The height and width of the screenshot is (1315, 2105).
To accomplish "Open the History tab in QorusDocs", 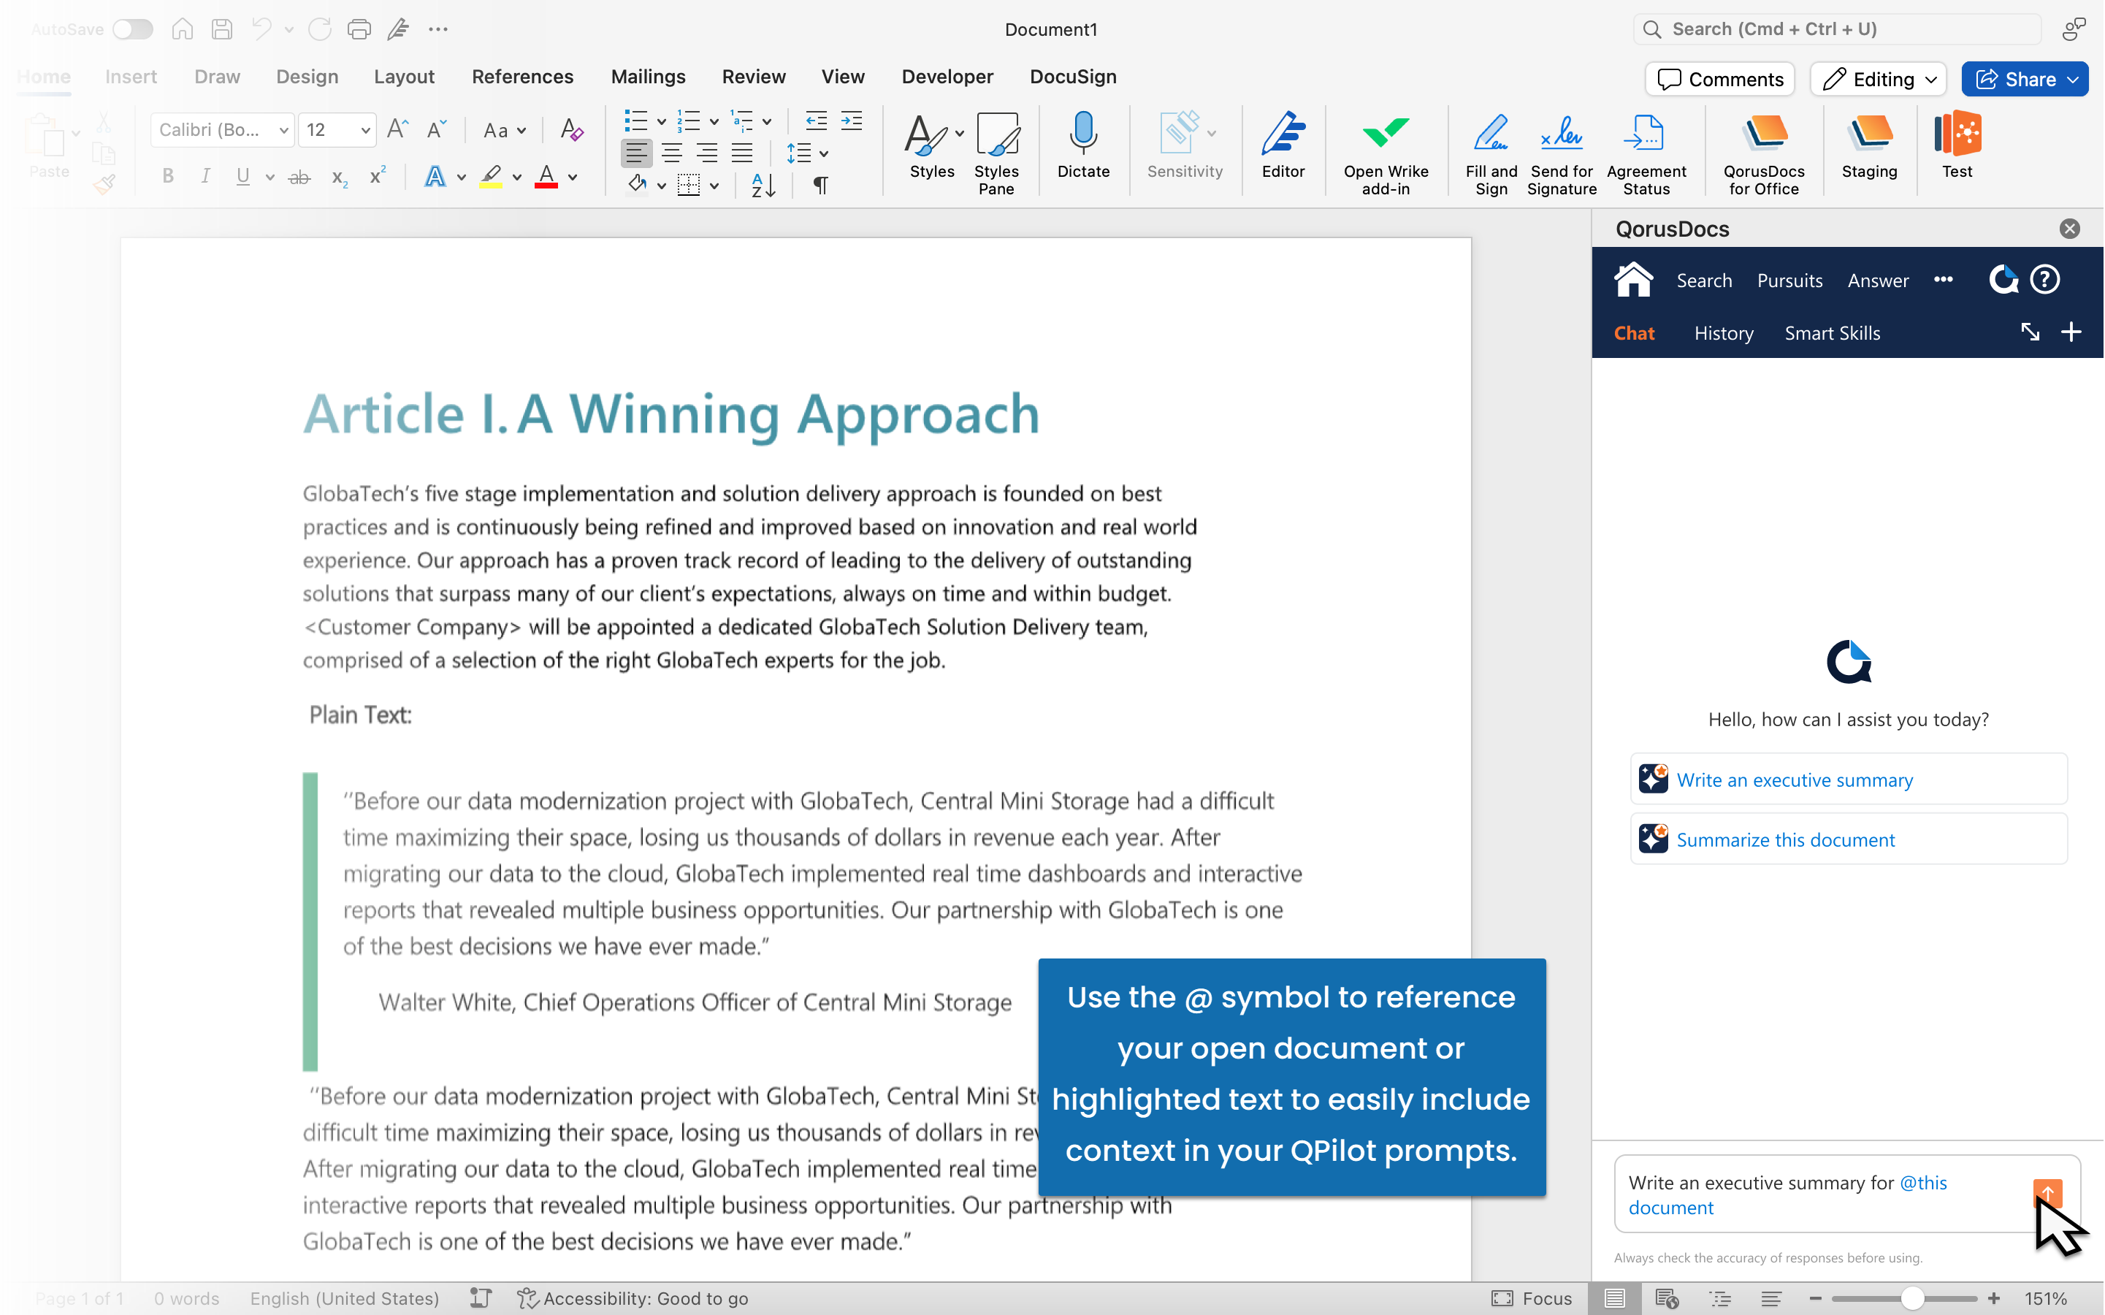I will 1723,333.
